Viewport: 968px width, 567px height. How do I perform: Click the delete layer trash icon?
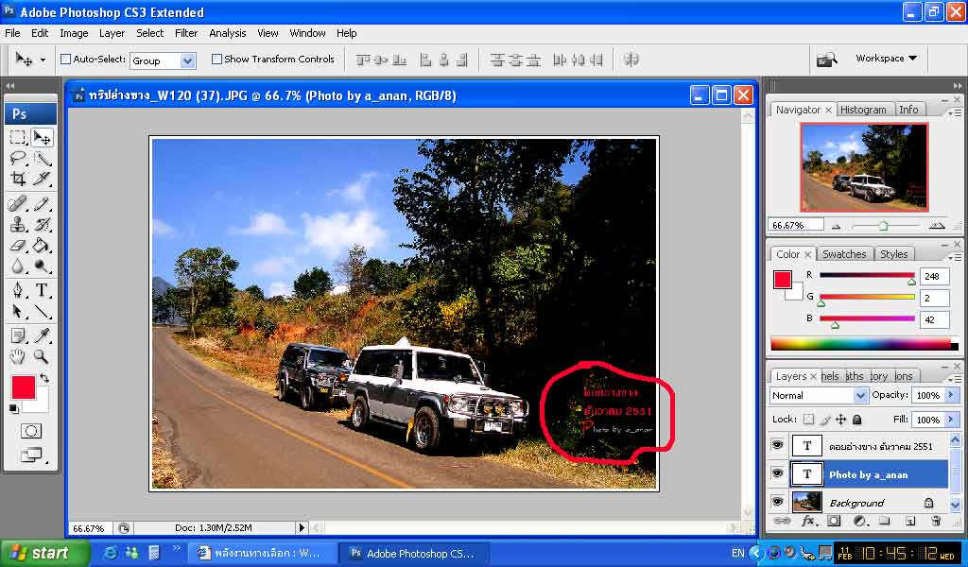(936, 521)
